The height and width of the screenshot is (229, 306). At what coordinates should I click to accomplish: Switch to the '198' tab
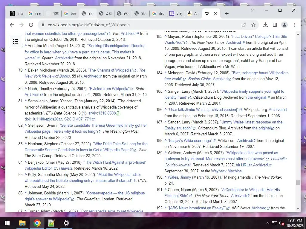coord(53,13)
